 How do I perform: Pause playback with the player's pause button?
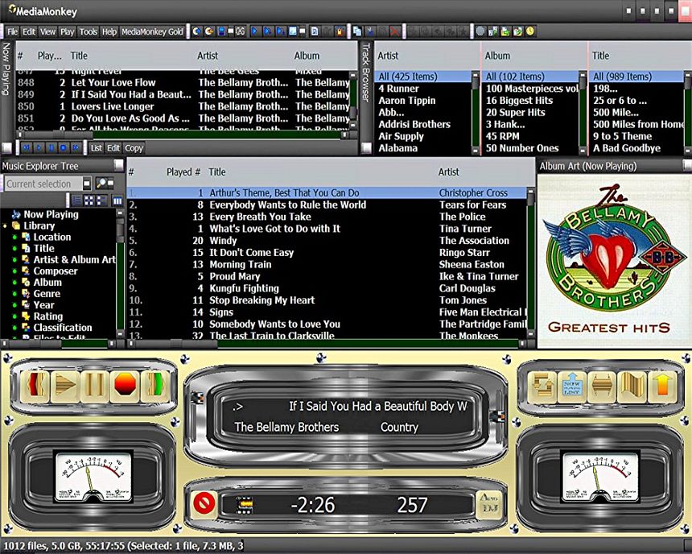click(95, 386)
